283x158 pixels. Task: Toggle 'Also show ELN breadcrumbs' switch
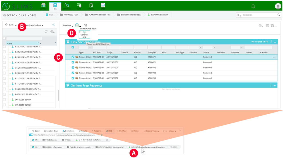pos(31,135)
